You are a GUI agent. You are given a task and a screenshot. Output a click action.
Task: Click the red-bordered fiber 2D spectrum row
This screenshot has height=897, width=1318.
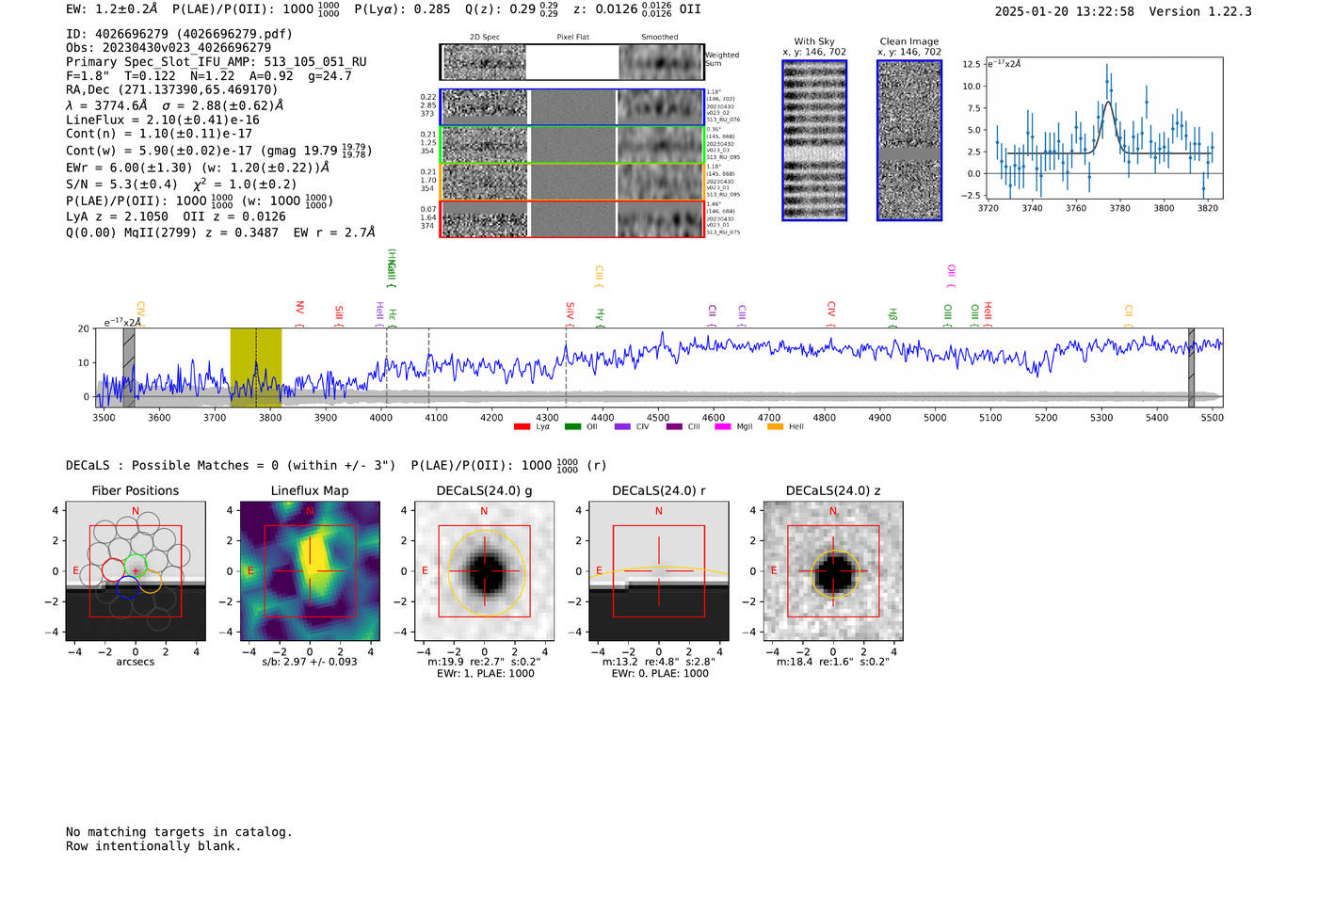[x=571, y=218]
